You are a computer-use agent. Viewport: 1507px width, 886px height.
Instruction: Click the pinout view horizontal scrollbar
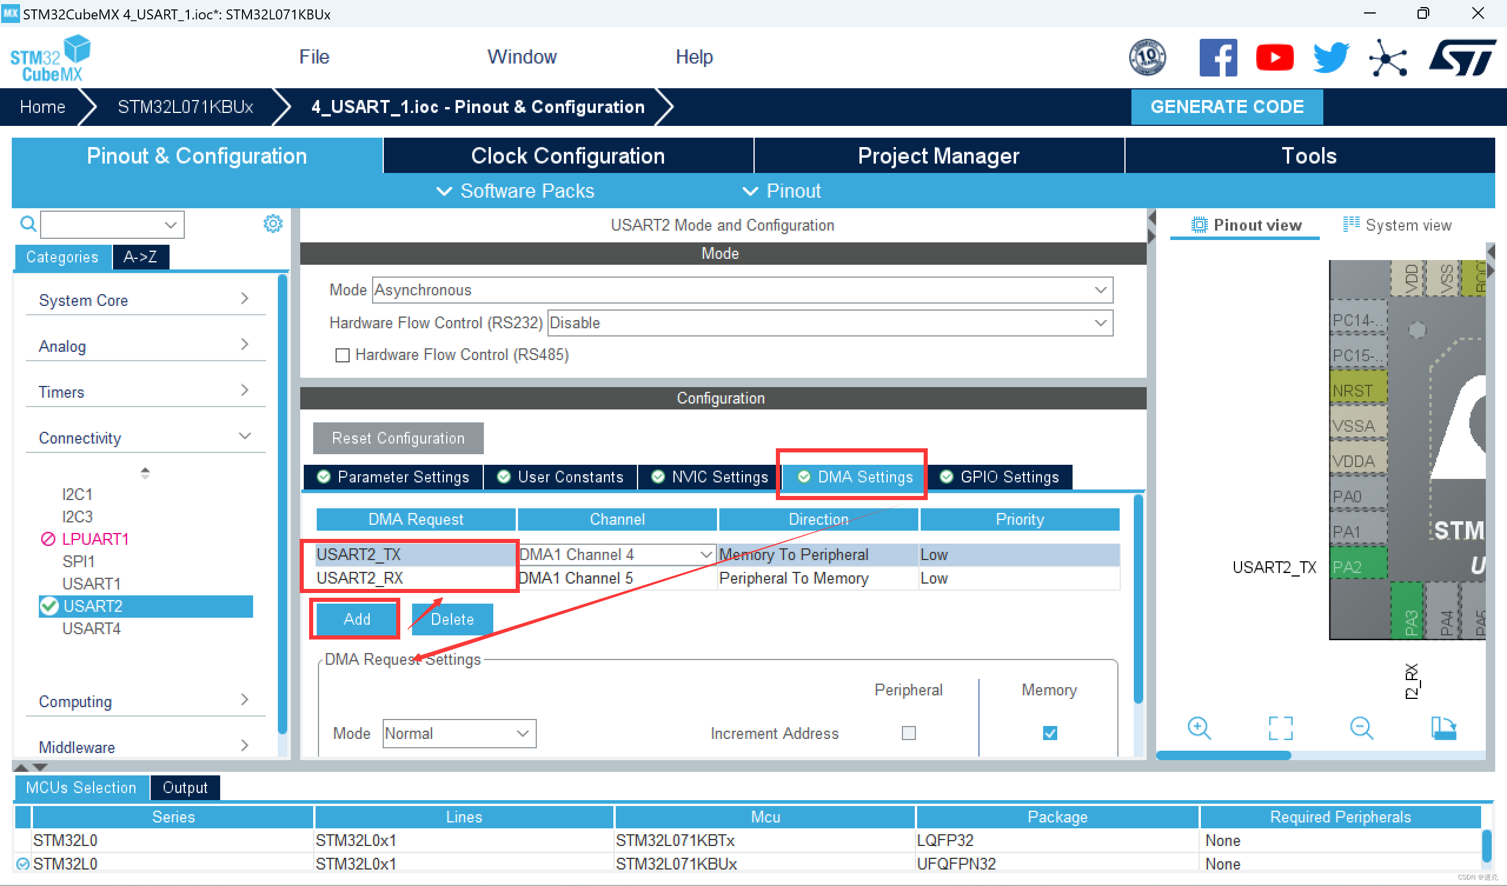pos(1224,755)
